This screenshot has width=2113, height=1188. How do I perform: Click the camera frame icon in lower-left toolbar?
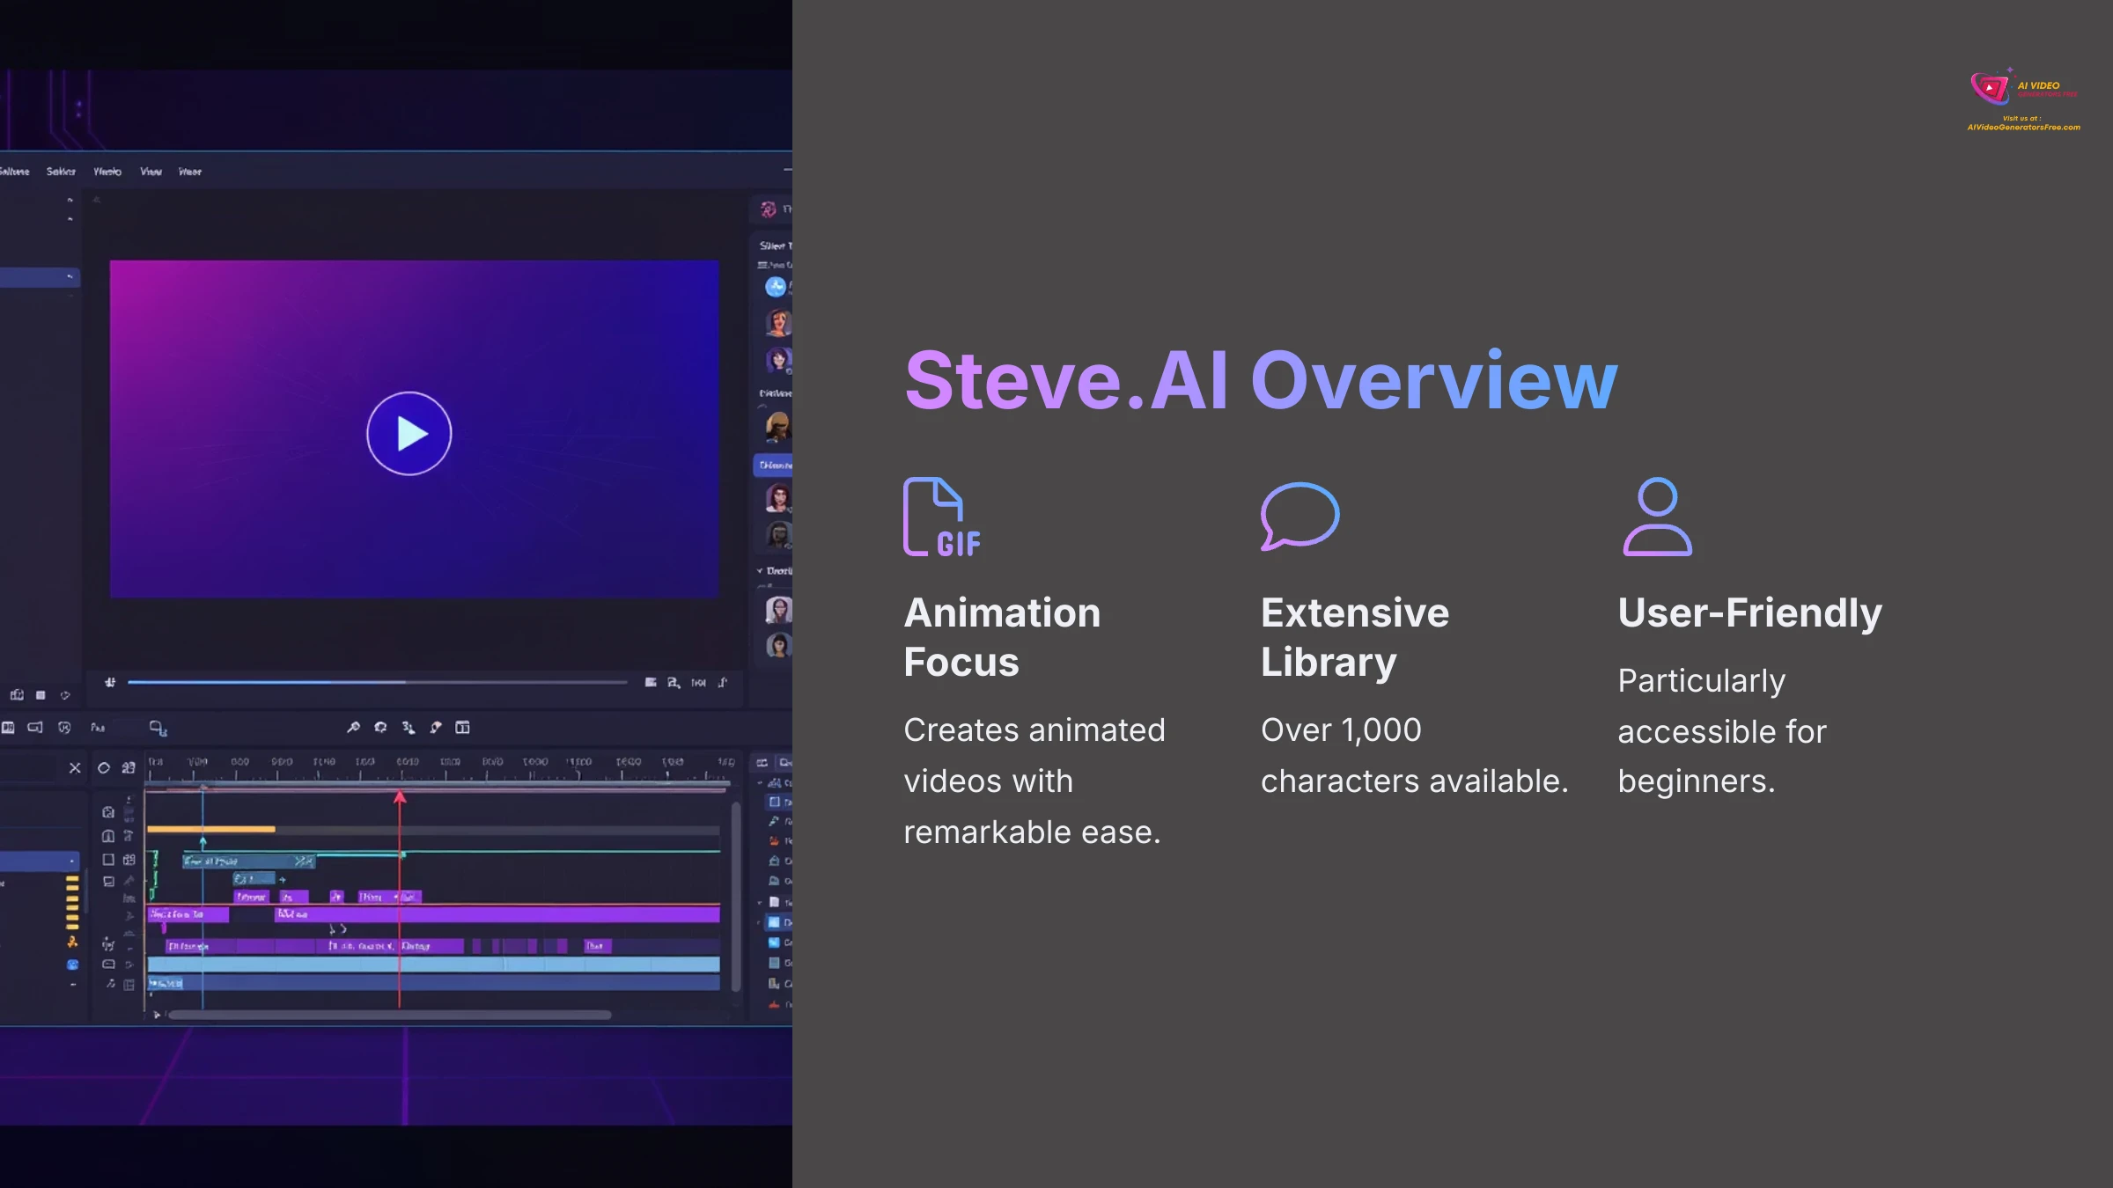(35, 728)
